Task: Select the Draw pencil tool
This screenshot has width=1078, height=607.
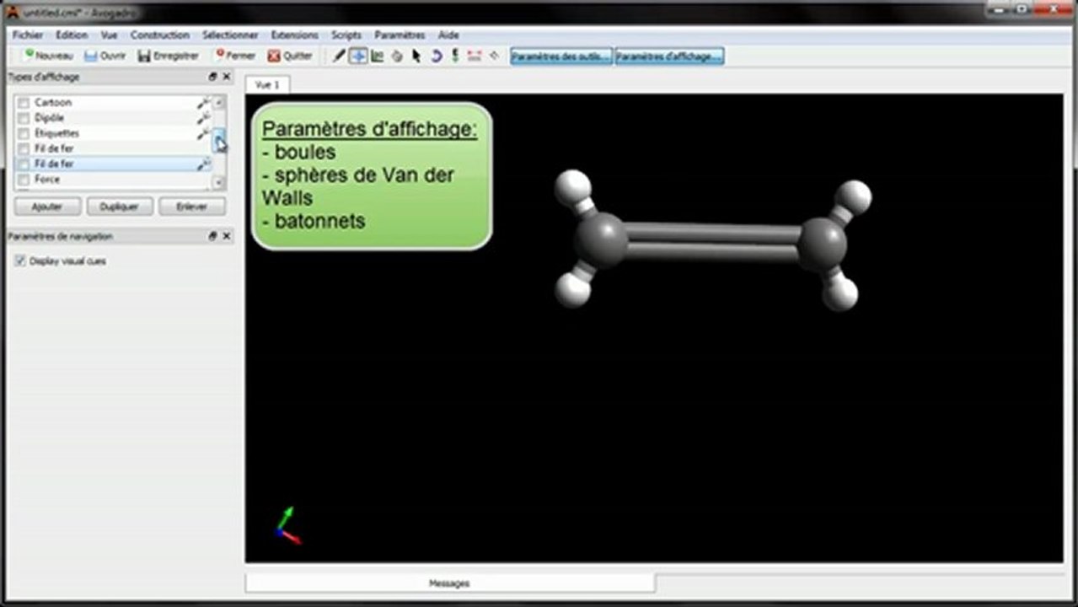Action: click(x=339, y=56)
